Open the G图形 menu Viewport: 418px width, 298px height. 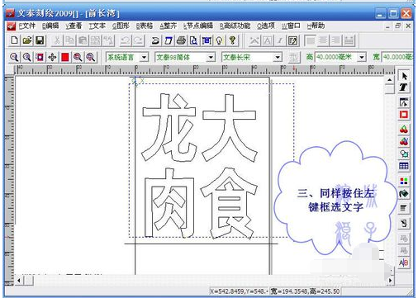(121, 26)
